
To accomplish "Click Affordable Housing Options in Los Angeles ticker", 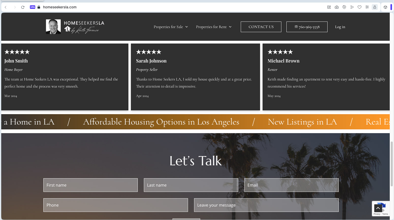I will [161, 122].
